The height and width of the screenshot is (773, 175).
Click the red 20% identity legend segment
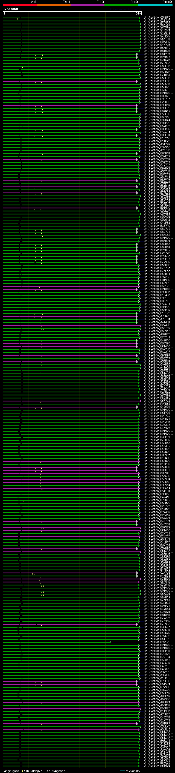click(x=19, y=5)
